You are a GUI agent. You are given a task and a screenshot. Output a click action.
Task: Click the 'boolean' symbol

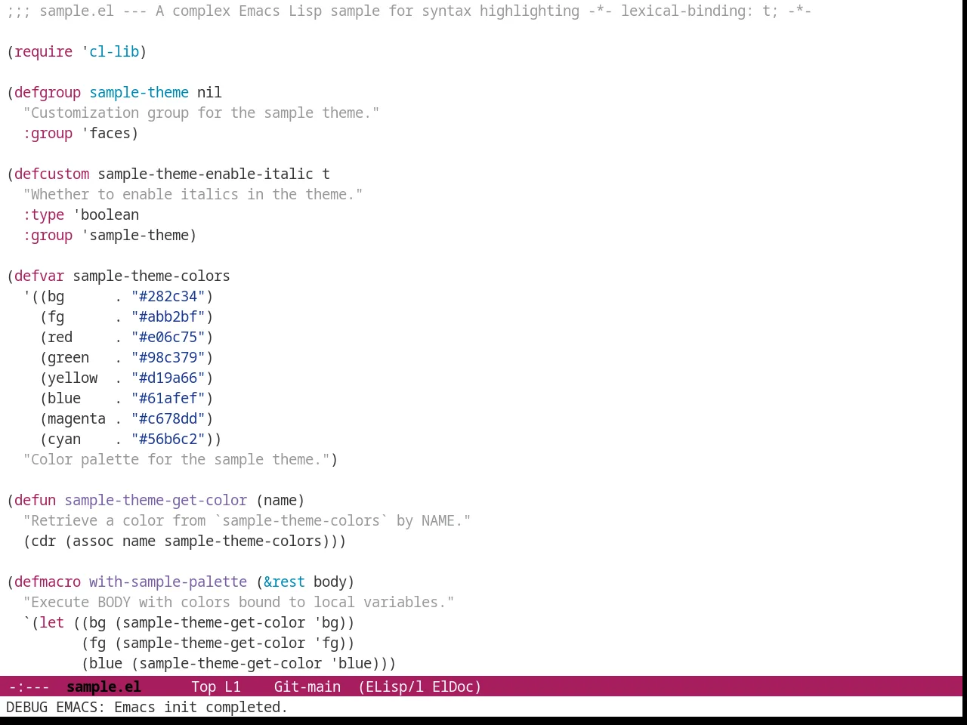pyautogui.click(x=110, y=214)
